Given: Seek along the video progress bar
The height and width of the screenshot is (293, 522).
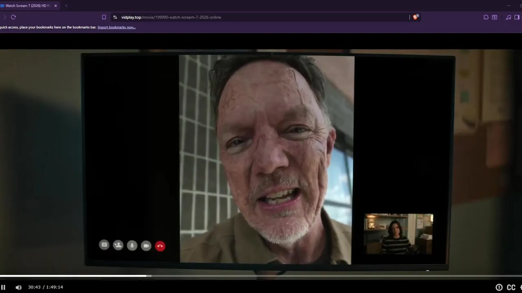Looking at the screenshot, I should click(261, 276).
